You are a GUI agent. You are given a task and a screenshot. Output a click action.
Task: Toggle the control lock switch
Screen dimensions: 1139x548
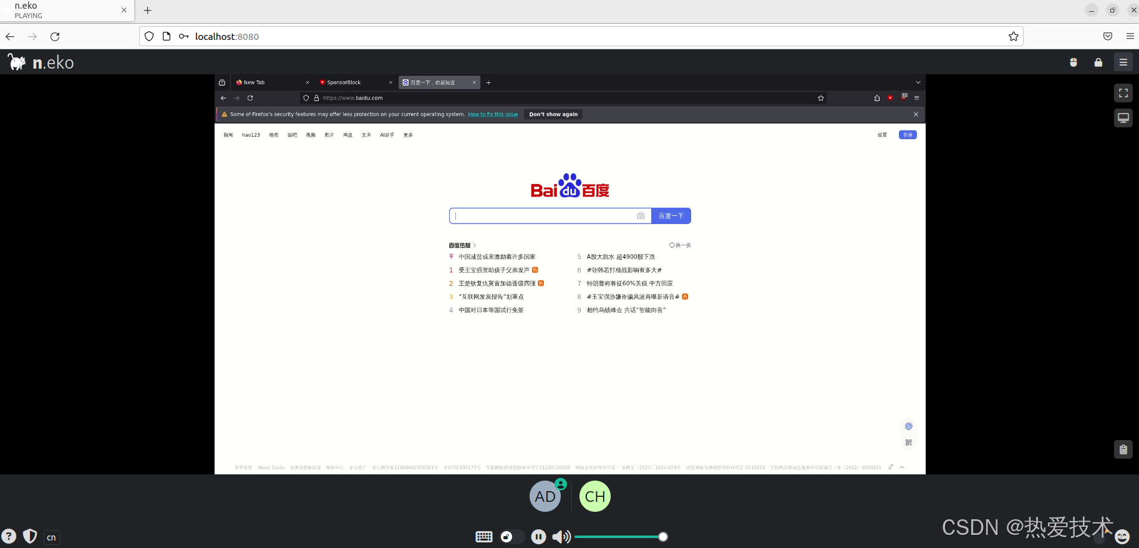pos(512,537)
